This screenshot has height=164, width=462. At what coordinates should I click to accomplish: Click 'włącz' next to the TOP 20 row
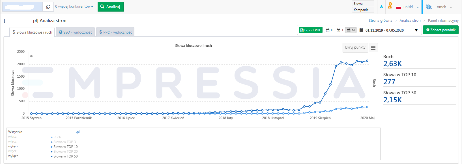click(x=12, y=151)
